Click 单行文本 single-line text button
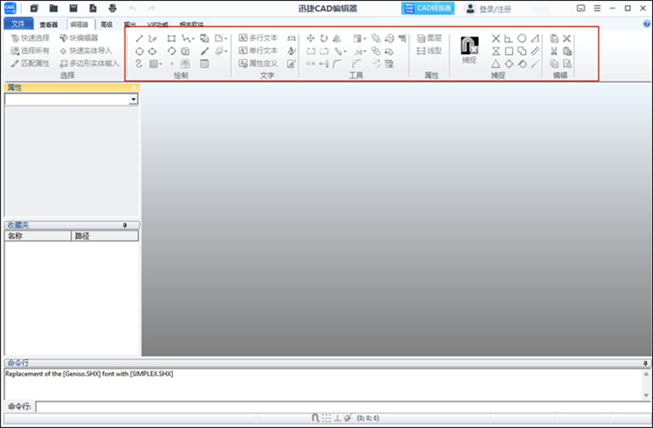 pos(258,51)
